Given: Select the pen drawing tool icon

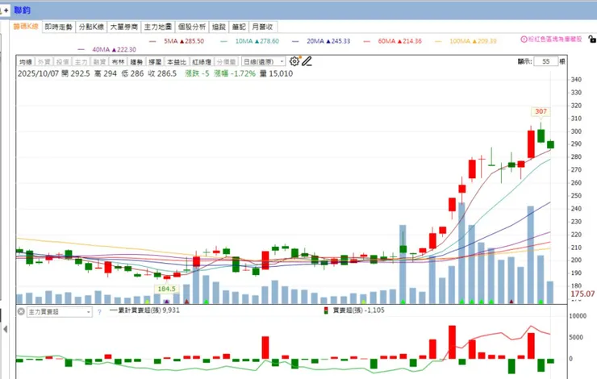Looking at the screenshot, I should (x=307, y=61).
